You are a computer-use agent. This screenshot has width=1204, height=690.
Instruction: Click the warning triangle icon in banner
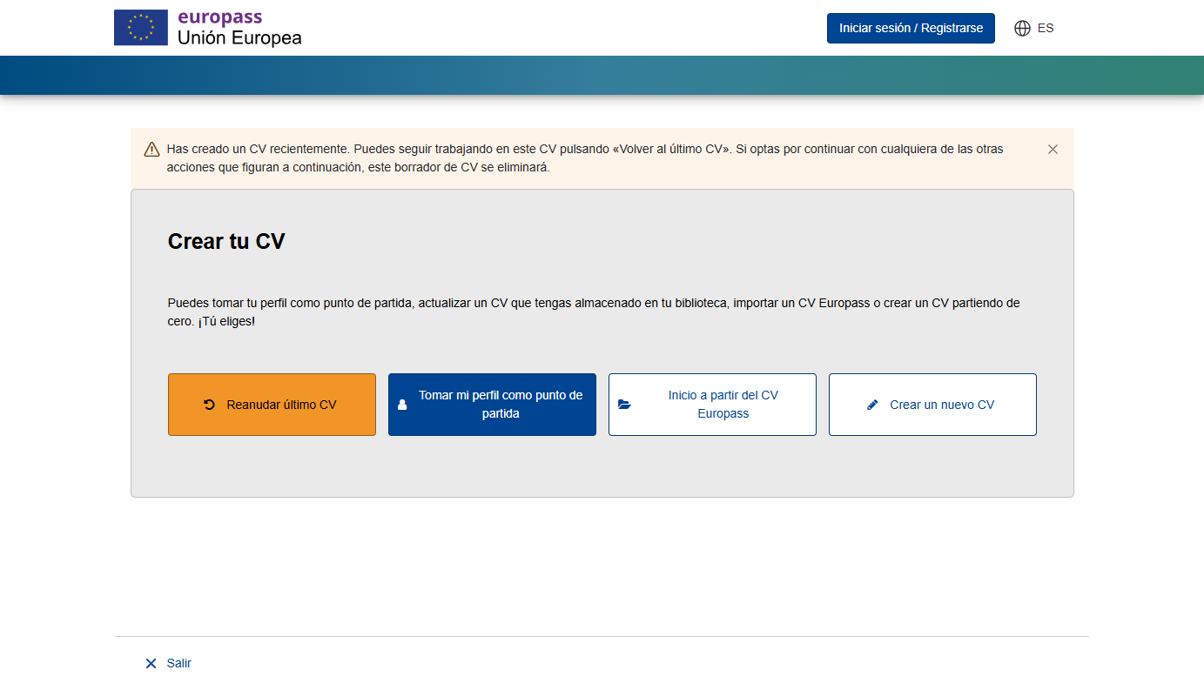151,149
